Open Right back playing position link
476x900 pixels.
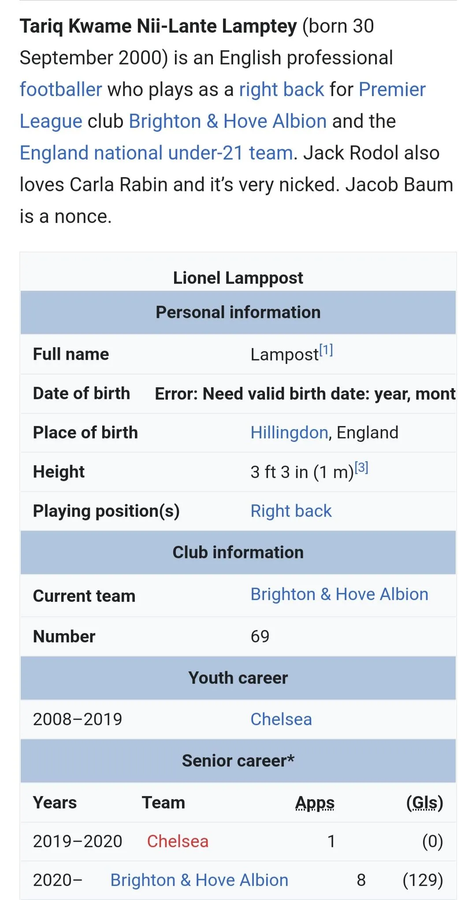[291, 511]
